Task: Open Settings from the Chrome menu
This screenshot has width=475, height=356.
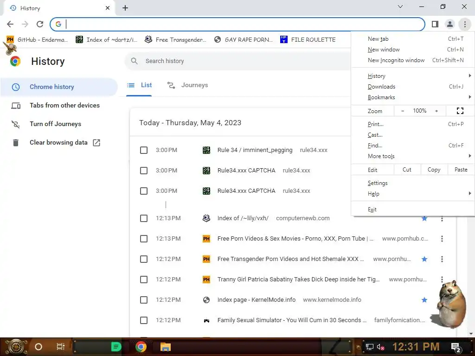Action: click(x=412, y=183)
